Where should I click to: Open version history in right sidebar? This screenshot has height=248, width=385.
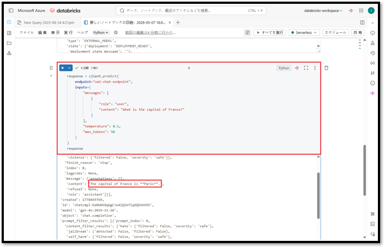[x=372, y=53]
